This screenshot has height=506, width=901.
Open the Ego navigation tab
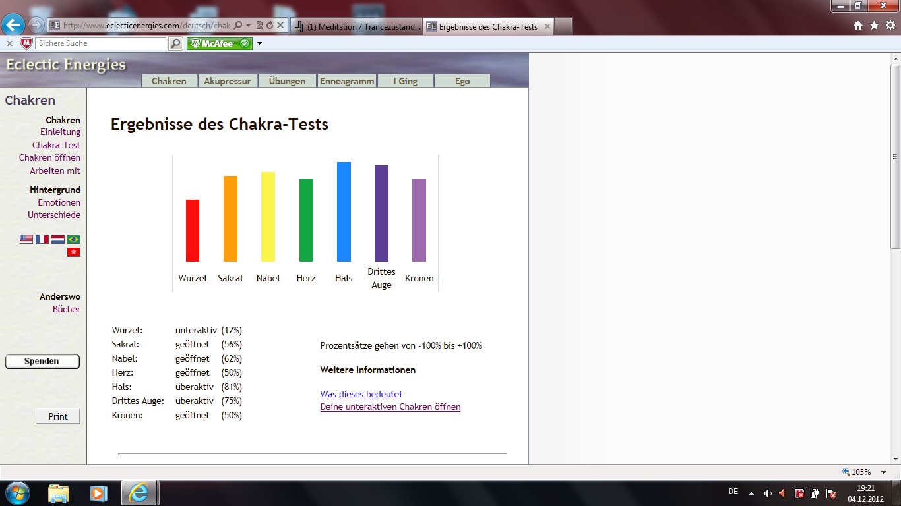click(462, 81)
